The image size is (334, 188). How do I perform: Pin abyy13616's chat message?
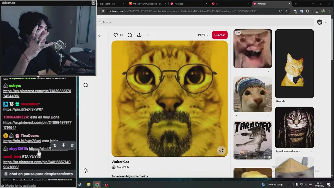pyautogui.click(x=63, y=145)
